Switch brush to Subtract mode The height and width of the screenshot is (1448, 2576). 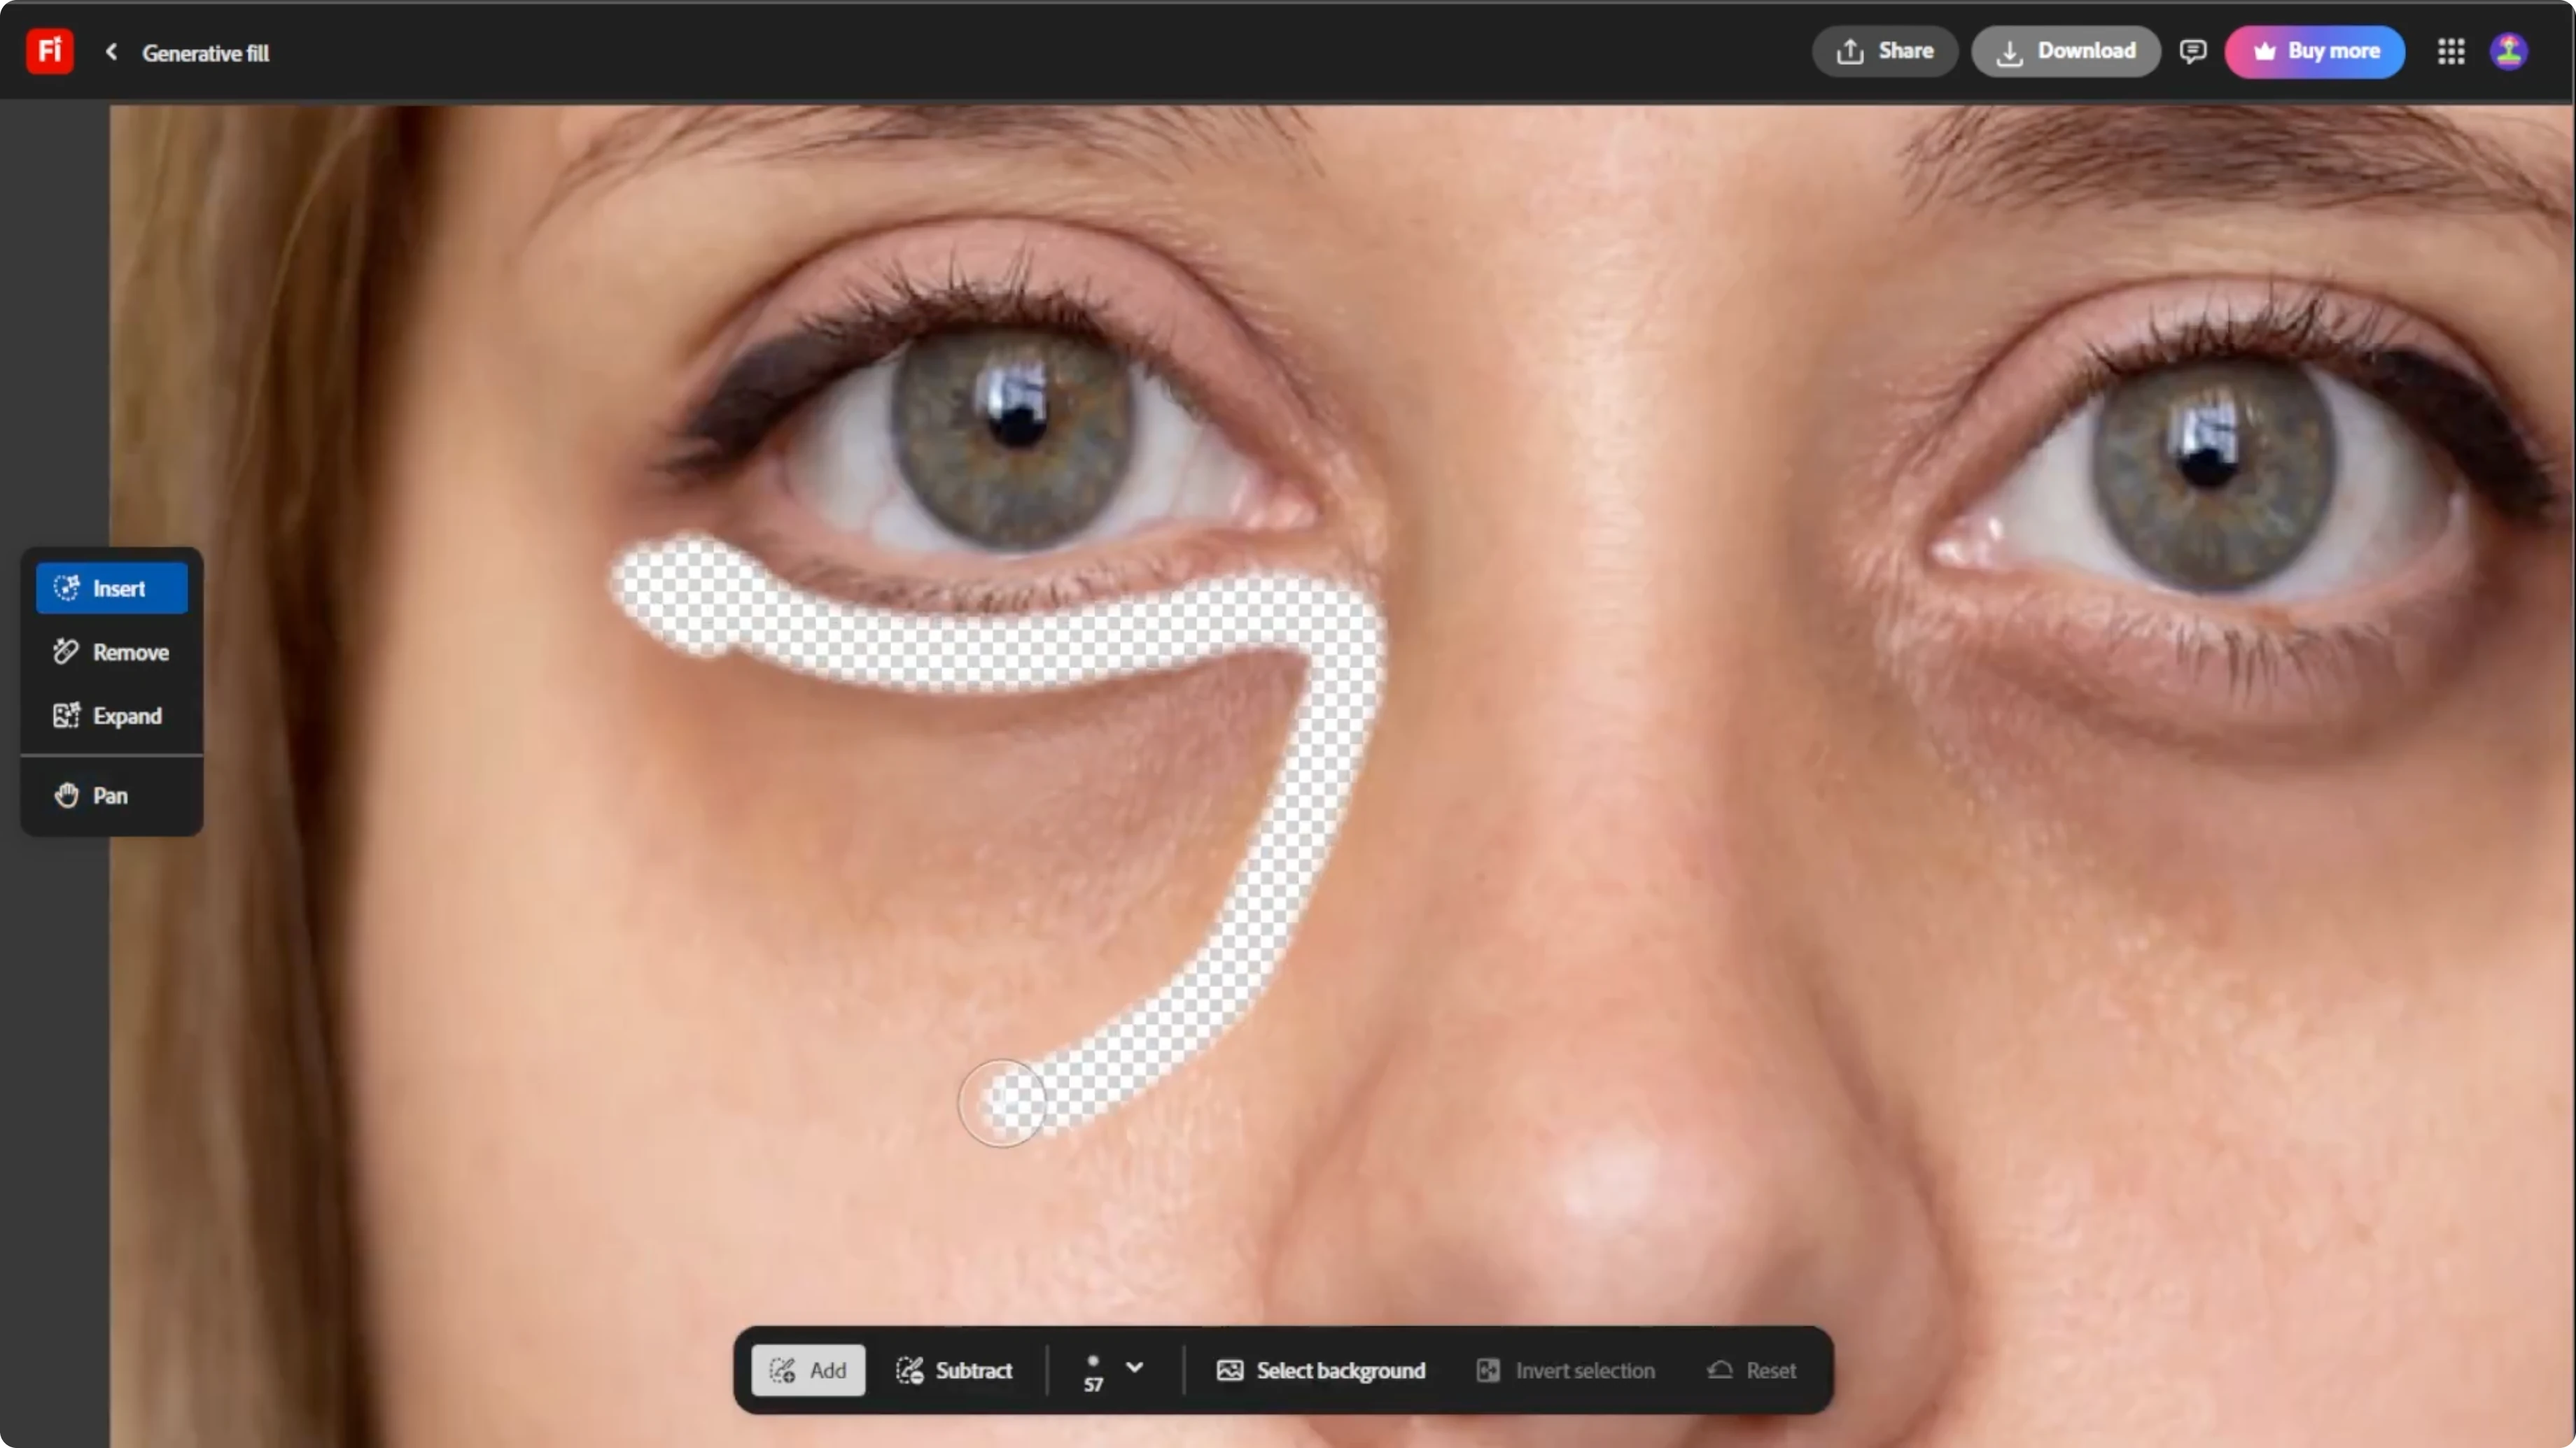pos(954,1370)
